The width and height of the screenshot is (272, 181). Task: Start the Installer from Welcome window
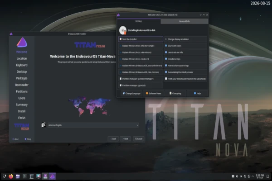tap(141, 39)
